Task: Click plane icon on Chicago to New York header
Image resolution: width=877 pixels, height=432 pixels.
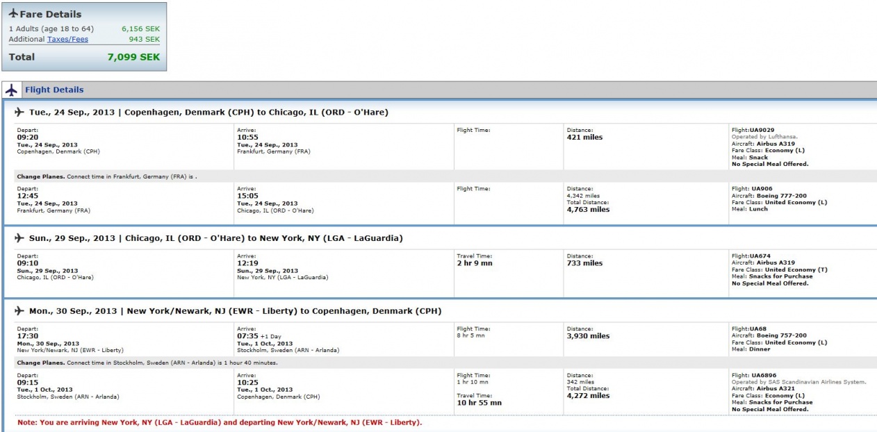Action: (x=19, y=238)
